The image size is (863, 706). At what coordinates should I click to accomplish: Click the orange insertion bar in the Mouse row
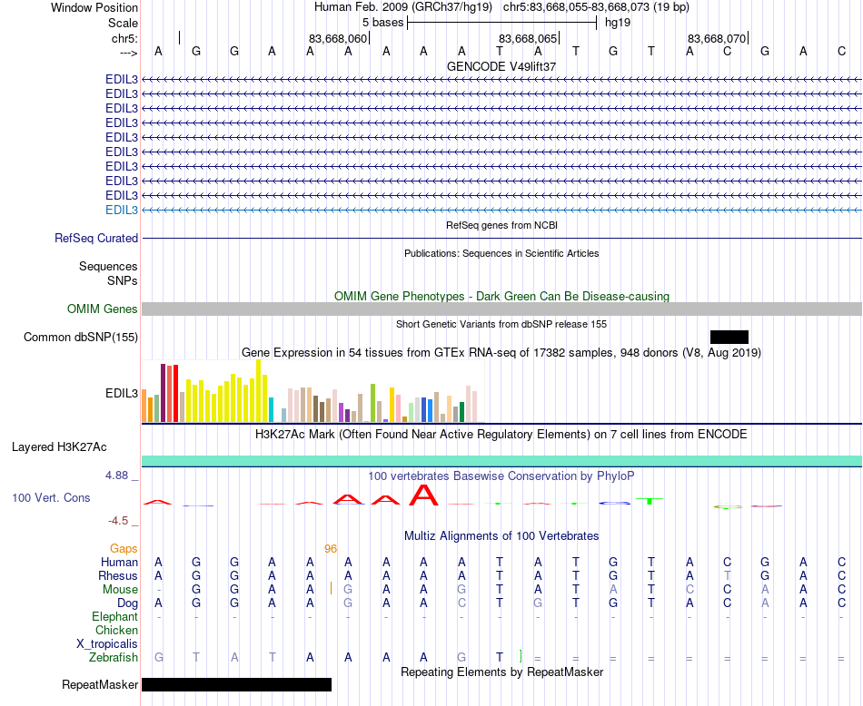[x=331, y=588]
